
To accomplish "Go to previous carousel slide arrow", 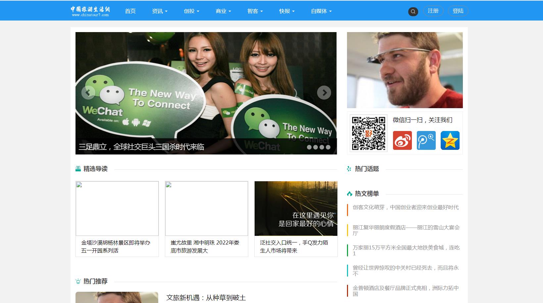I will (x=88, y=93).
